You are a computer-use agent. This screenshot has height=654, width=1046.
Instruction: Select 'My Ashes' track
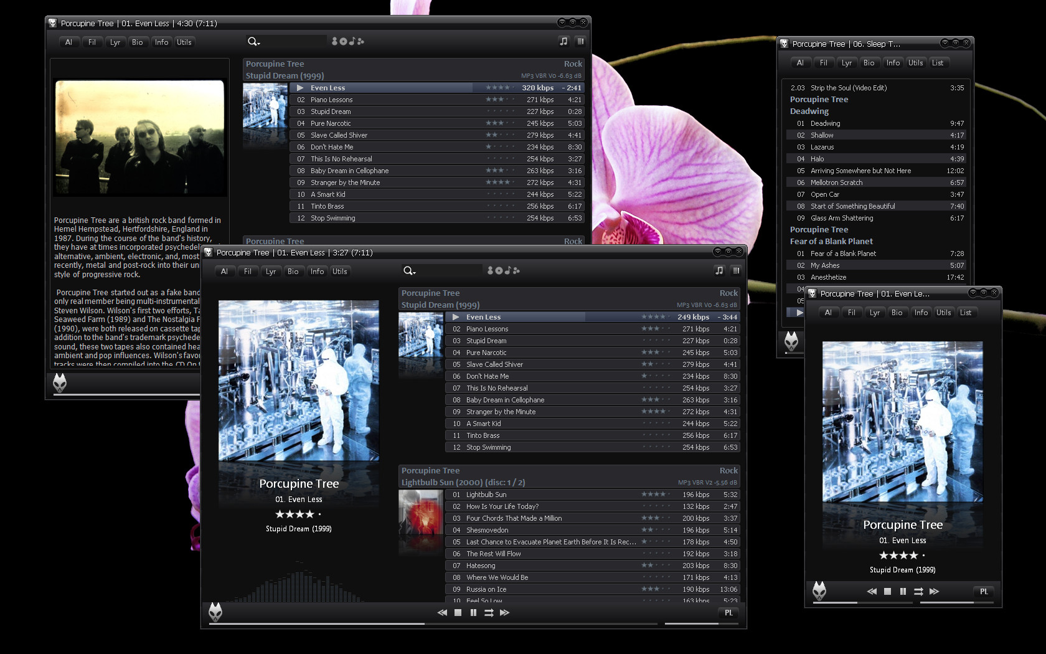point(877,265)
